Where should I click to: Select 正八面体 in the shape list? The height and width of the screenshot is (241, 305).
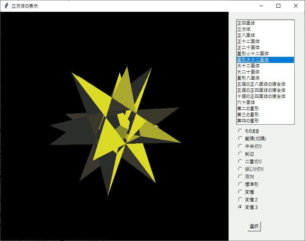coord(265,35)
